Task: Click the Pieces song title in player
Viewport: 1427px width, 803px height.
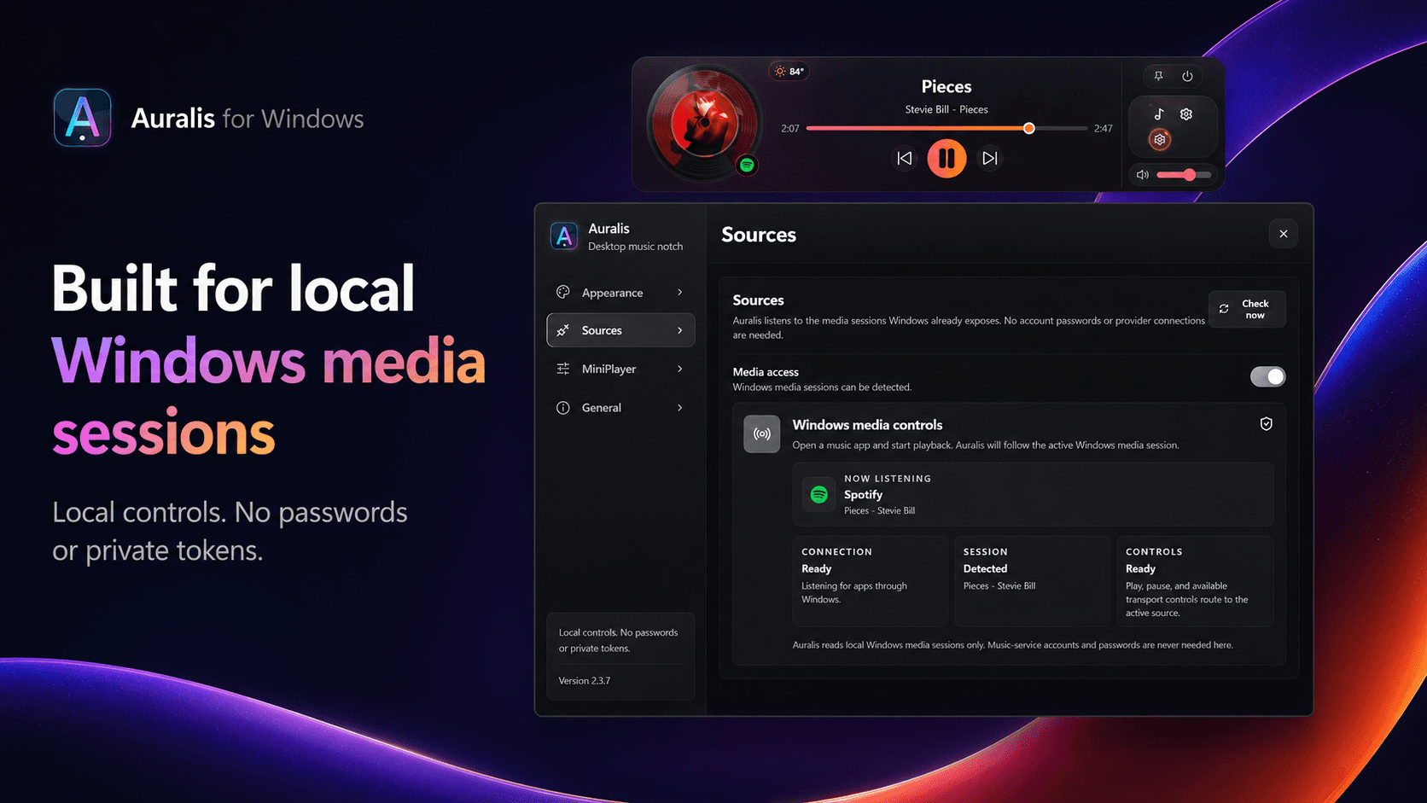Action: [946, 86]
